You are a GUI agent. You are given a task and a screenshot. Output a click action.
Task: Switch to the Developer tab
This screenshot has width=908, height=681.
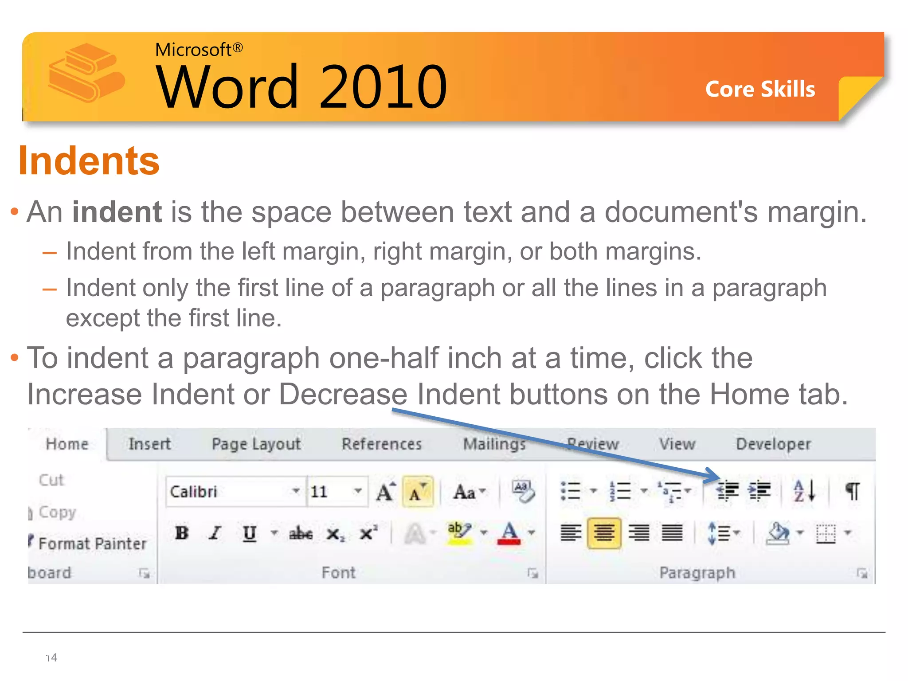[x=774, y=444]
